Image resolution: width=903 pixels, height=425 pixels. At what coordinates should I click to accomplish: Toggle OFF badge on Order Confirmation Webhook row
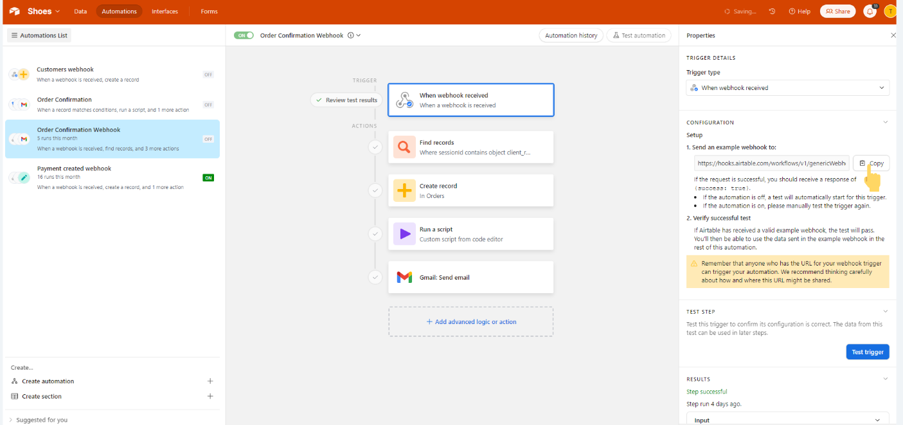click(208, 139)
